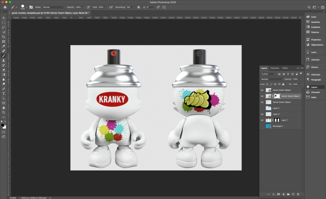The image size is (326, 199).
Task: Select the Zoom tool
Action: pos(4,112)
